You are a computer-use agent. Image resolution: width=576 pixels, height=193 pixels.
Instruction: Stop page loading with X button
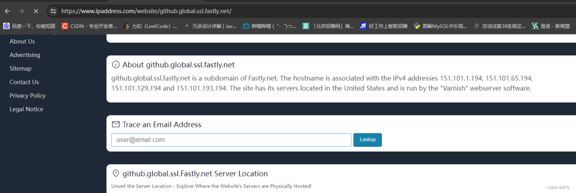pyautogui.click(x=36, y=11)
